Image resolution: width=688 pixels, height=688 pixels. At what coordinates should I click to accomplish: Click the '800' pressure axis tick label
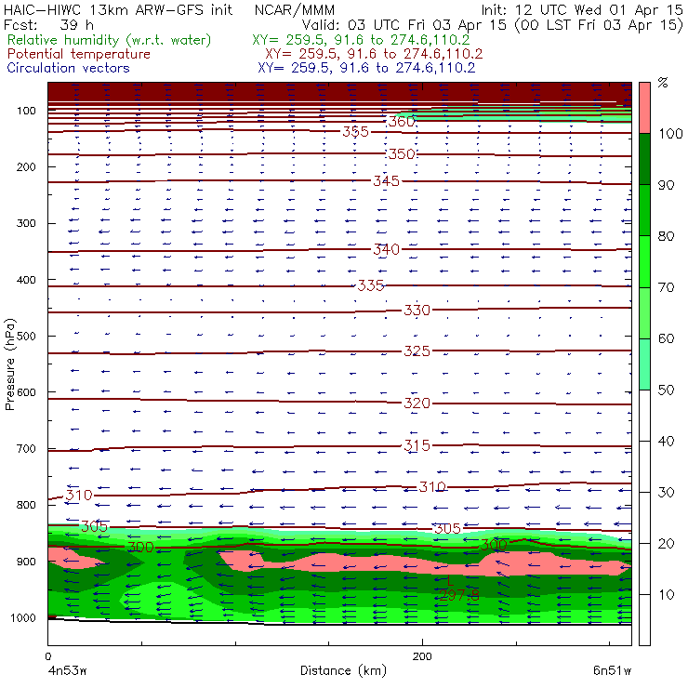click(x=26, y=505)
